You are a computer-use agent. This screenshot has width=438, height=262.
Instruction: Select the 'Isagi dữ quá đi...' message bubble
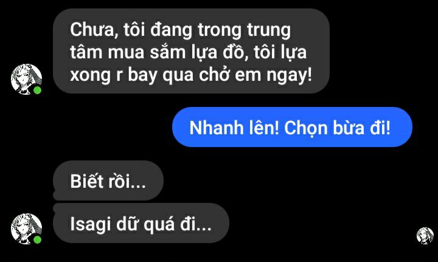point(141,223)
